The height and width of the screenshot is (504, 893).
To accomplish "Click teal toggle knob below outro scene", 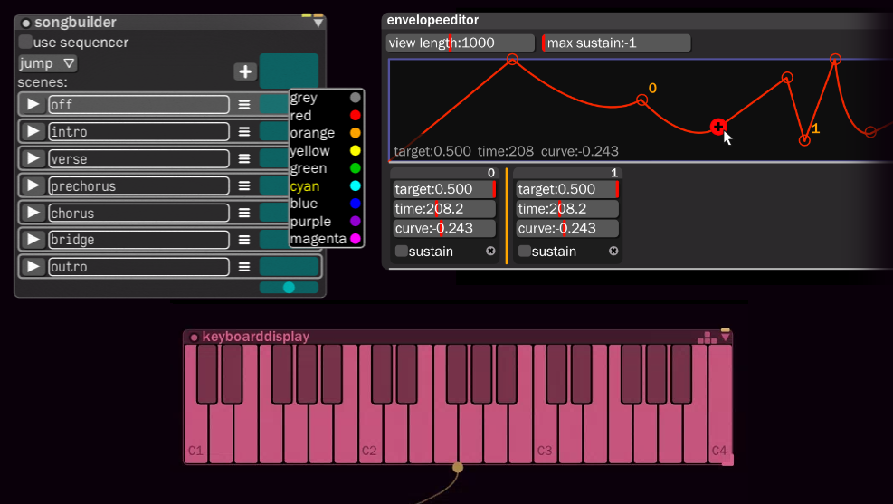I will coord(289,288).
